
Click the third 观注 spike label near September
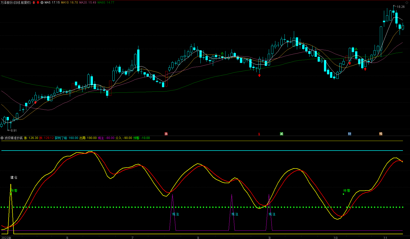pyautogui.click(x=272, y=214)
